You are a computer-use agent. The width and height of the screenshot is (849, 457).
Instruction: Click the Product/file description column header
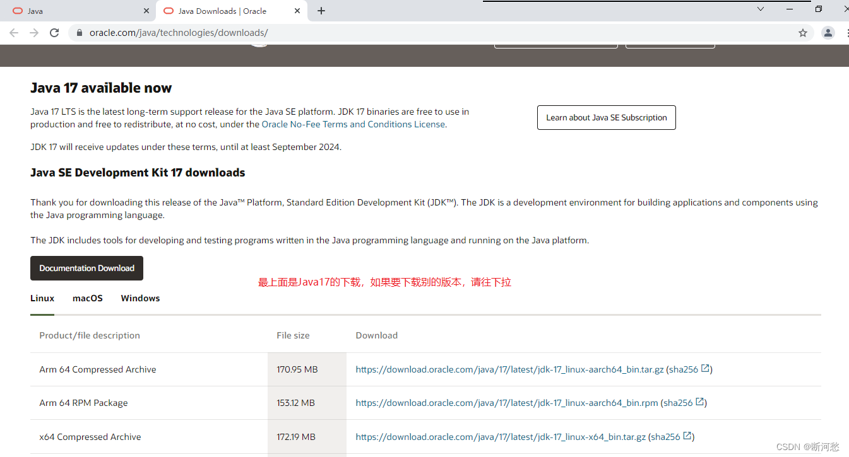click(x=90, y=335)
